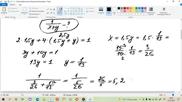Choose the rectangle shape
Viewport: 182px width, 102px height.
[x=74, y=8]
